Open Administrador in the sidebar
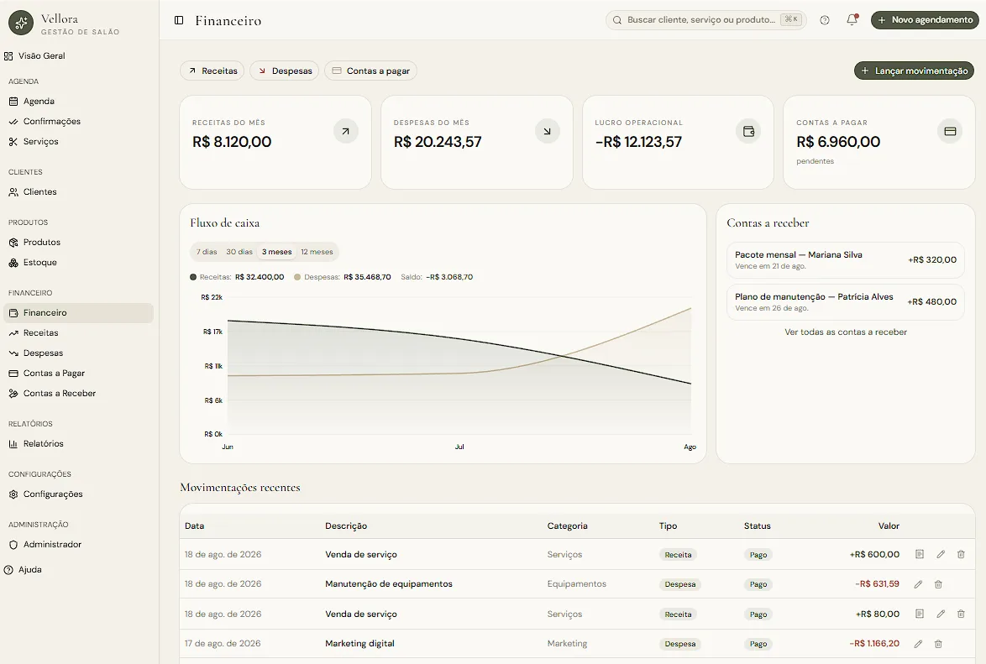This screenshot has width=986, height=664. pyautogui.click(x=78, y=544)
